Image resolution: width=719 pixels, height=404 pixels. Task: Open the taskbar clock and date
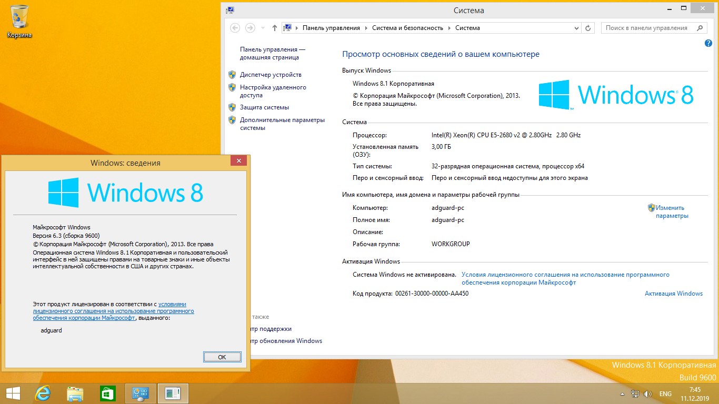coord(695,393)
